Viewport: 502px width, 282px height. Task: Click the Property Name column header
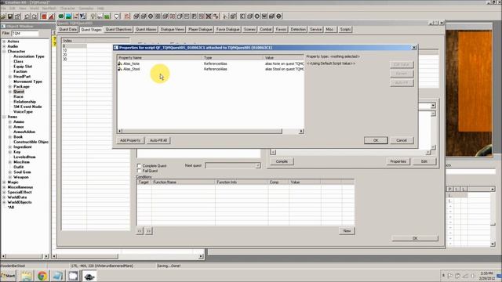point(160,57)
